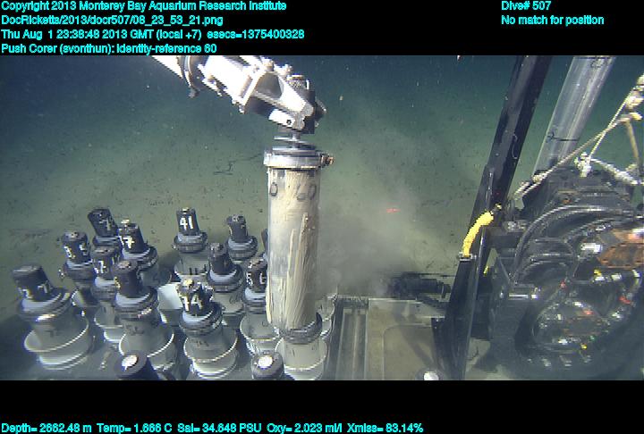Select the DocRicketts file path text
Viewport: 644px width, 434px height.
[x=113, y=20]
